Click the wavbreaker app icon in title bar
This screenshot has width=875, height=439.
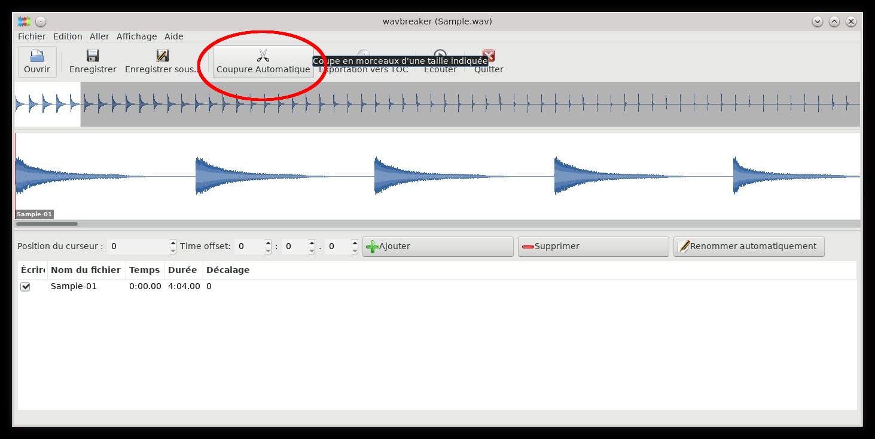point(24,22)
